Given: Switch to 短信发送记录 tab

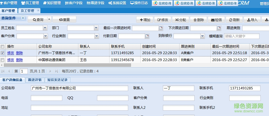Looking at the screenshot, I should (58, 80).
